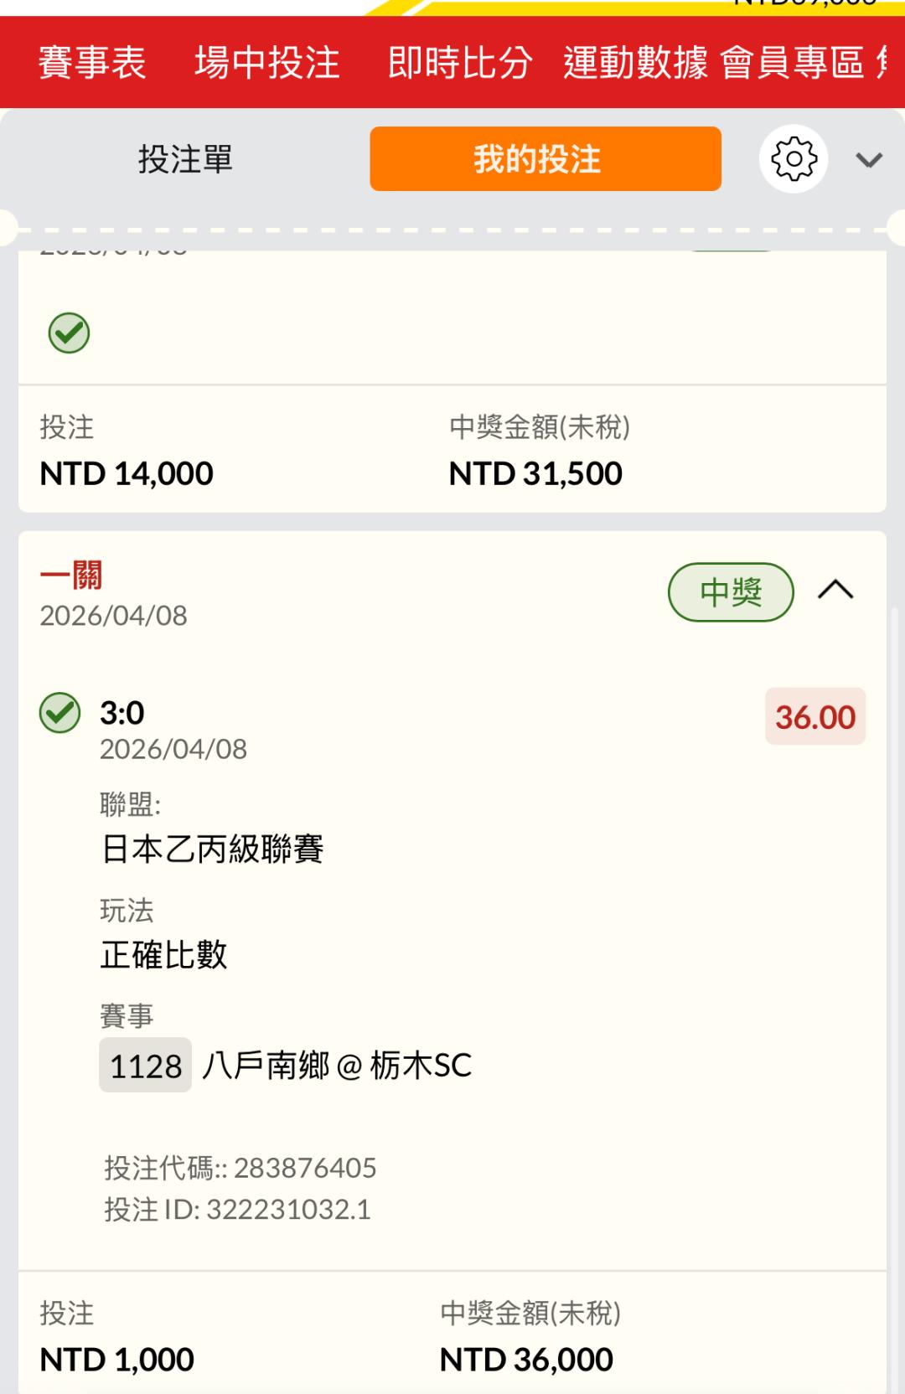The height and width of the screenshot is (1394, 905).
Task: Open 賽事表 in the red menu
Action: click(92, 63)
